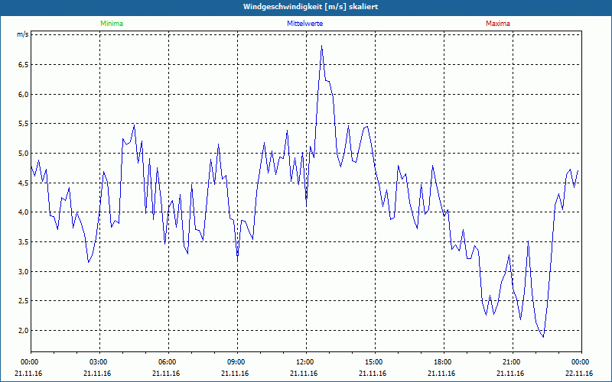Click the 3,0 y-axis value
The image size is (612, 382).
(23, 271)
